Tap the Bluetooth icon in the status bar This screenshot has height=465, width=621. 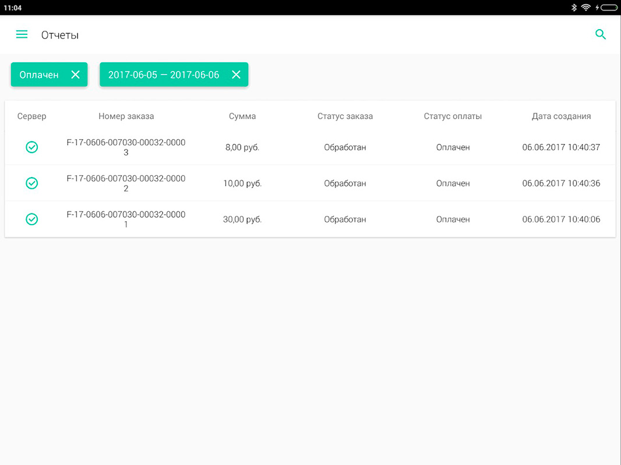pos(573,8)
